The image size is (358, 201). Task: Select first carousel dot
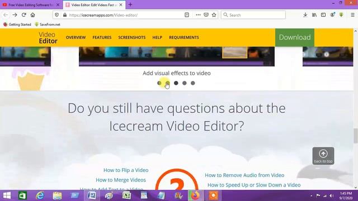159,83
